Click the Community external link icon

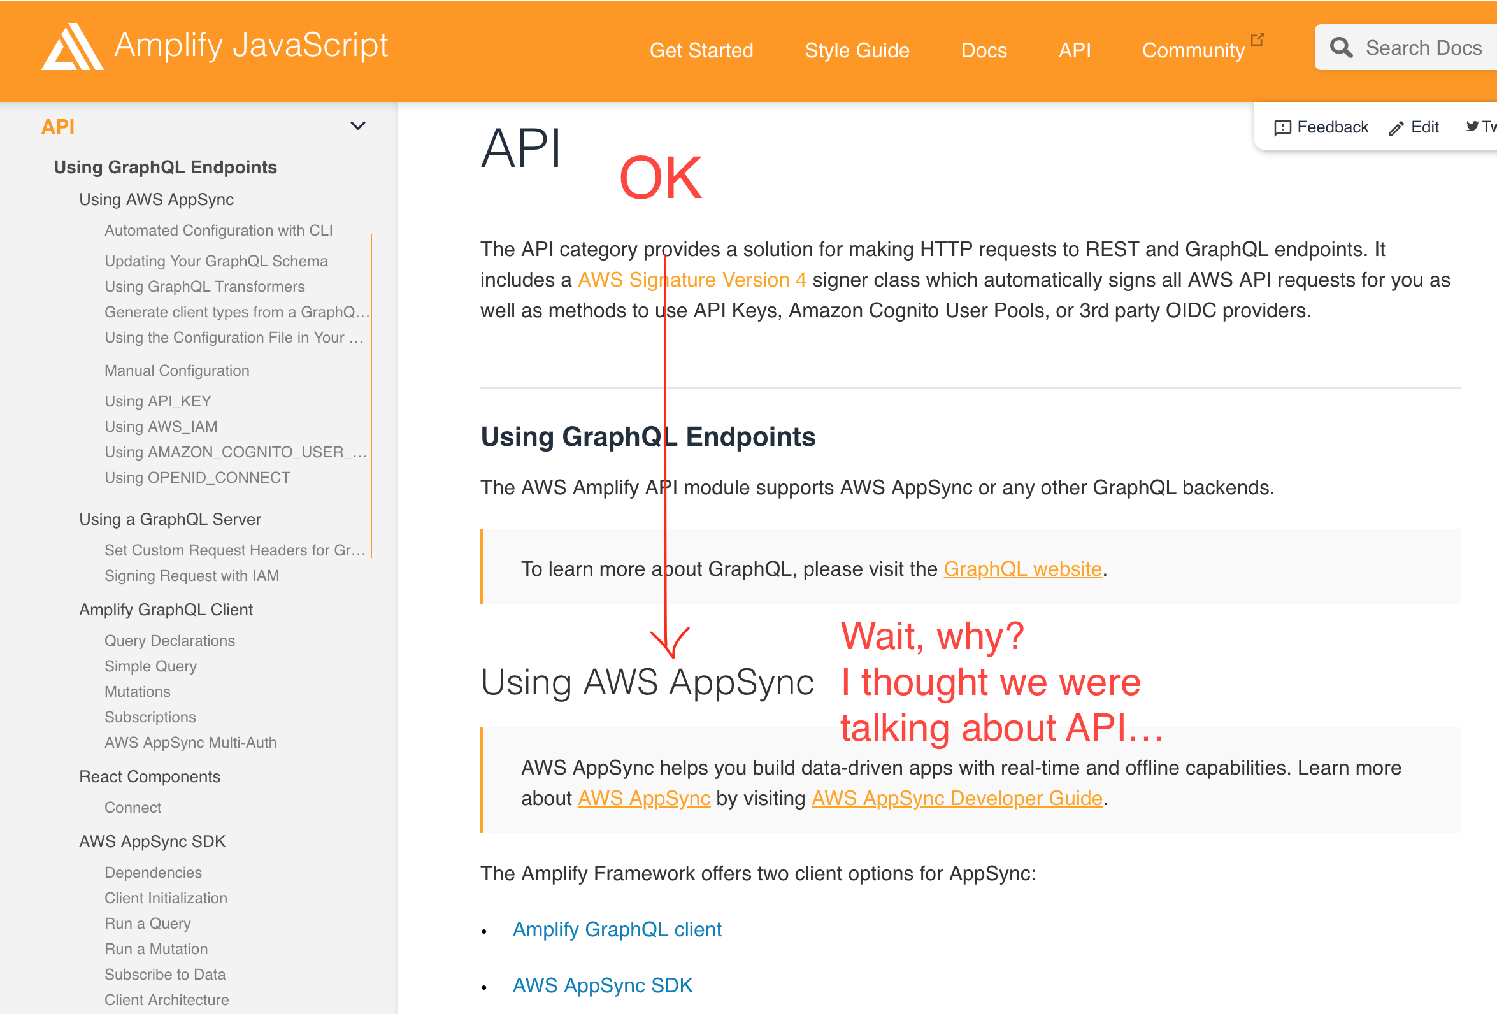coord(1257,39)
